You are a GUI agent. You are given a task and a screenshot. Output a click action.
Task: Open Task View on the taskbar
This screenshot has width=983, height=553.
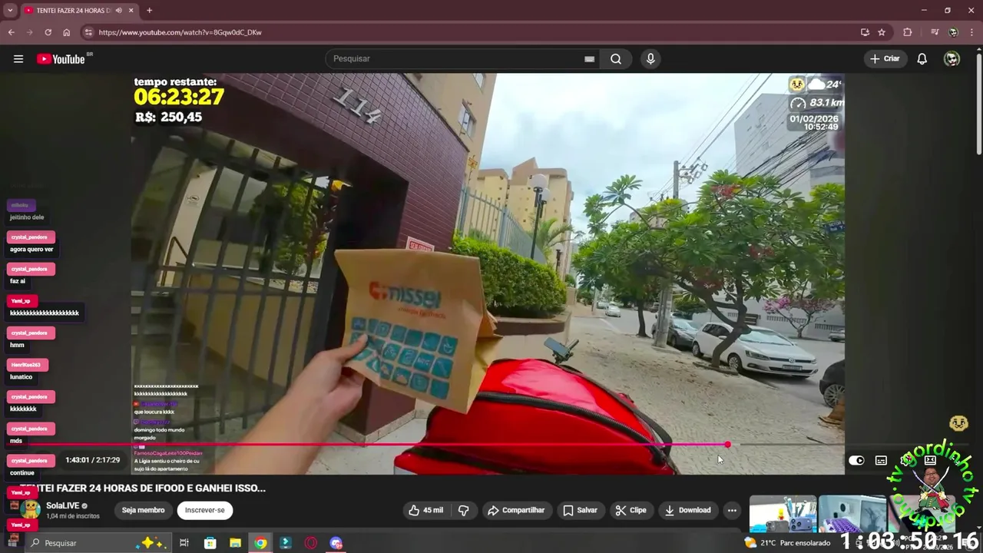(x=184, y=543)
